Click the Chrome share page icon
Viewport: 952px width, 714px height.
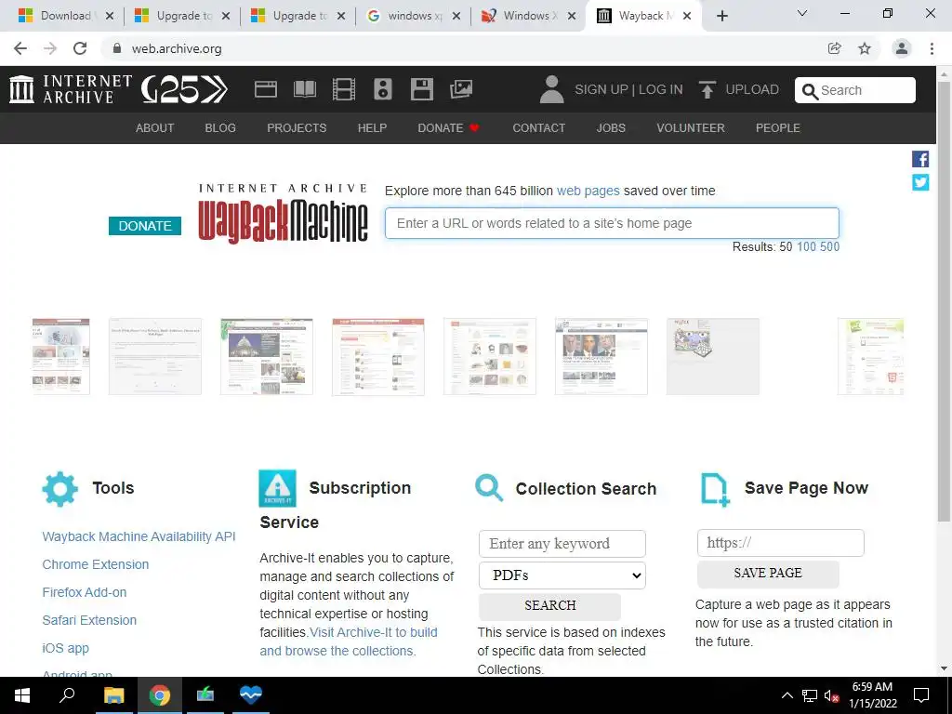pyautogui.click(x=835, y=48)
